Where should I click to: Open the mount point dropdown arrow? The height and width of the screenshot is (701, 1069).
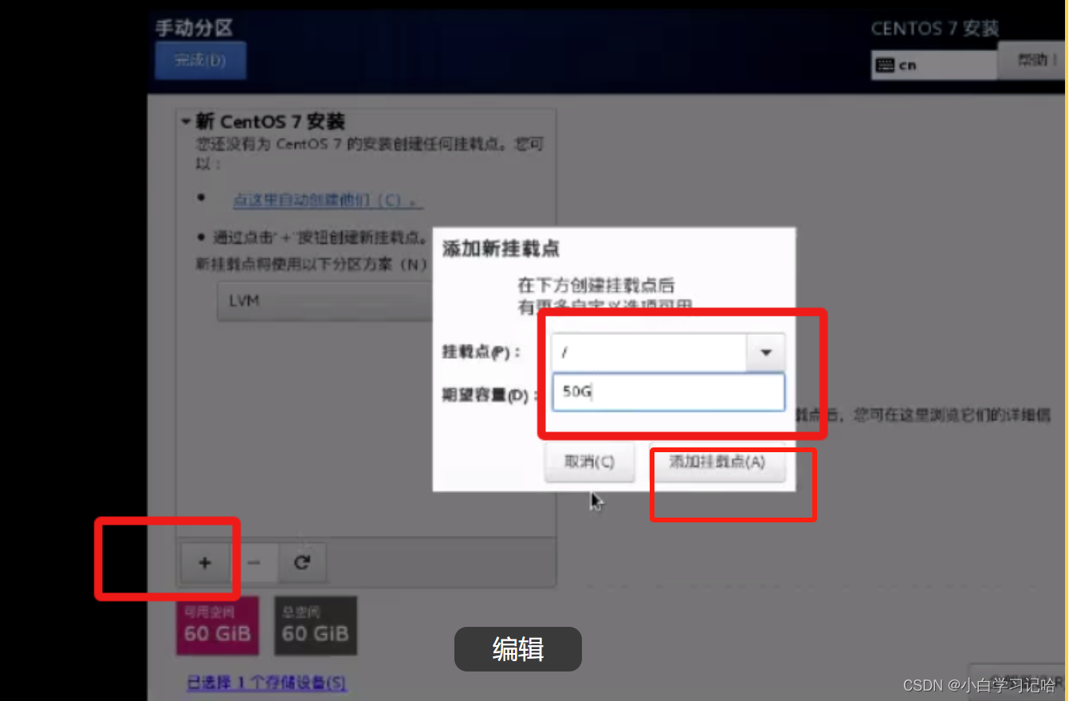coord(765,352)
